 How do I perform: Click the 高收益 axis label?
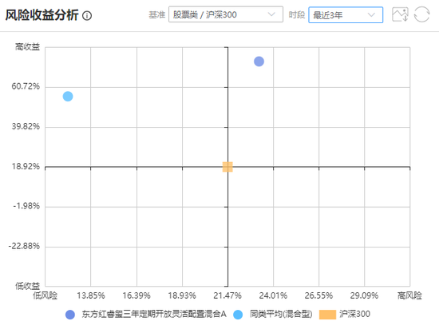(27, 47)
